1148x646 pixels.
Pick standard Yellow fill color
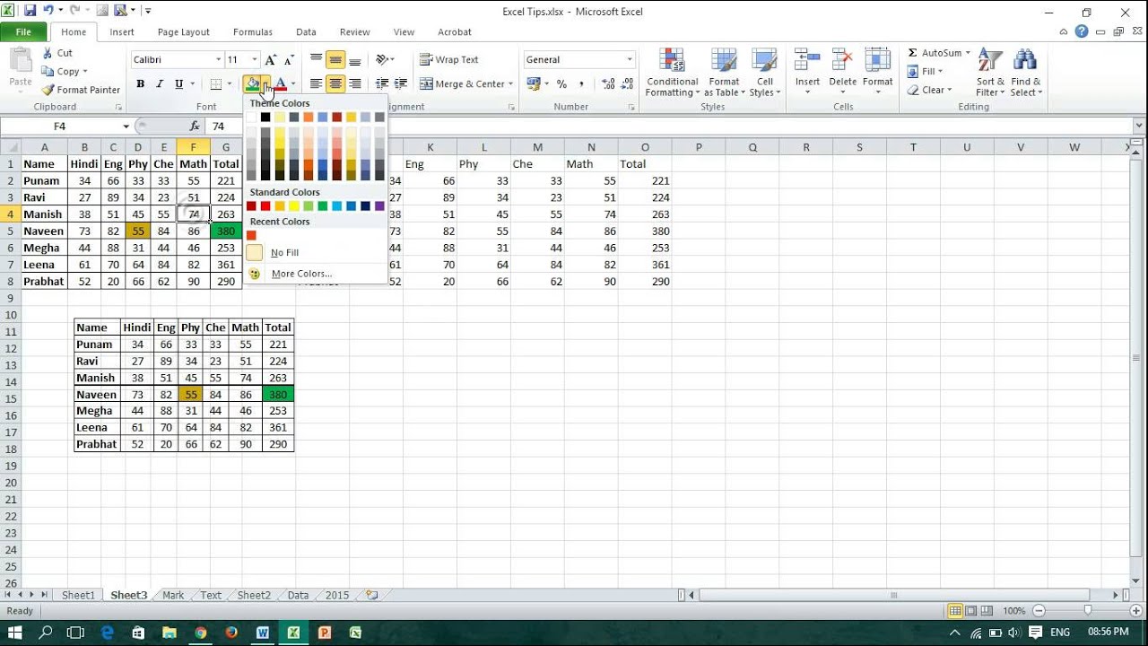(294, 206)
